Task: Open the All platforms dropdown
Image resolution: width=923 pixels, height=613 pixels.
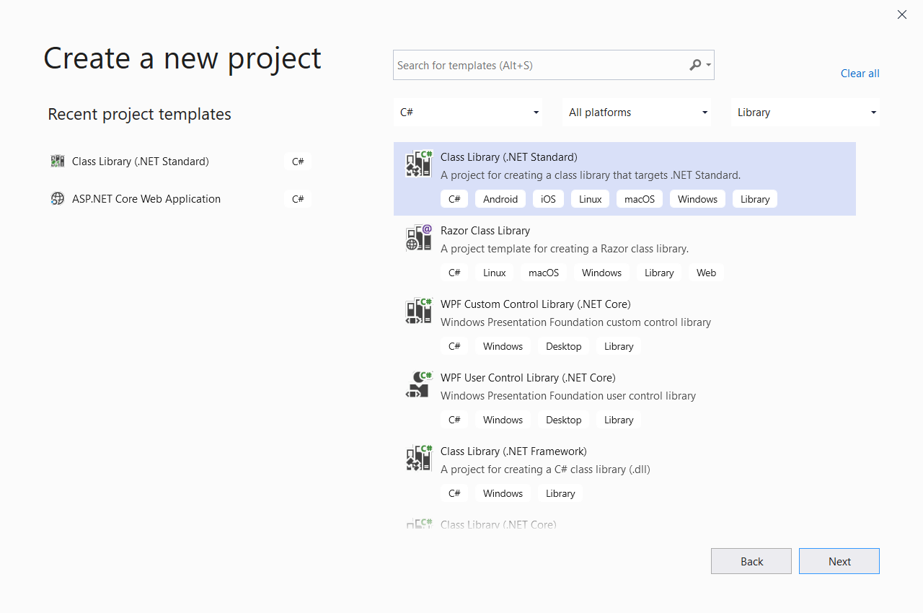Action: click(x=637, y=112)
